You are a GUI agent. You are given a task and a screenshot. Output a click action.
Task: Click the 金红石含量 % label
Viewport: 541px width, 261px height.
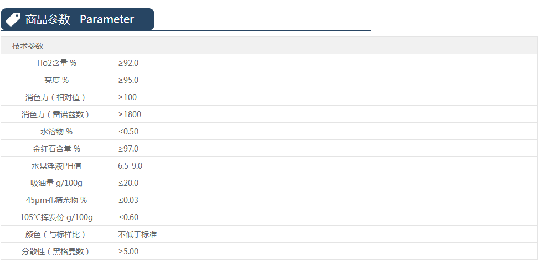click(56, 149)
